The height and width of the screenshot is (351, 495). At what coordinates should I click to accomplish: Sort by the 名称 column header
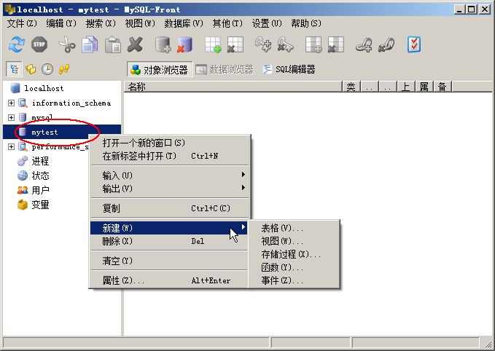233,87
